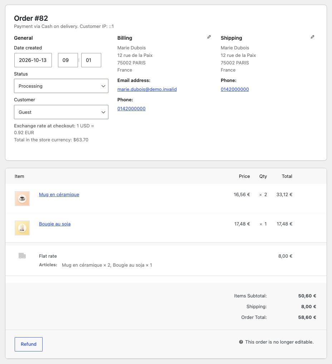
Task: Click the Refund button
Action: (x=29, y=344)
